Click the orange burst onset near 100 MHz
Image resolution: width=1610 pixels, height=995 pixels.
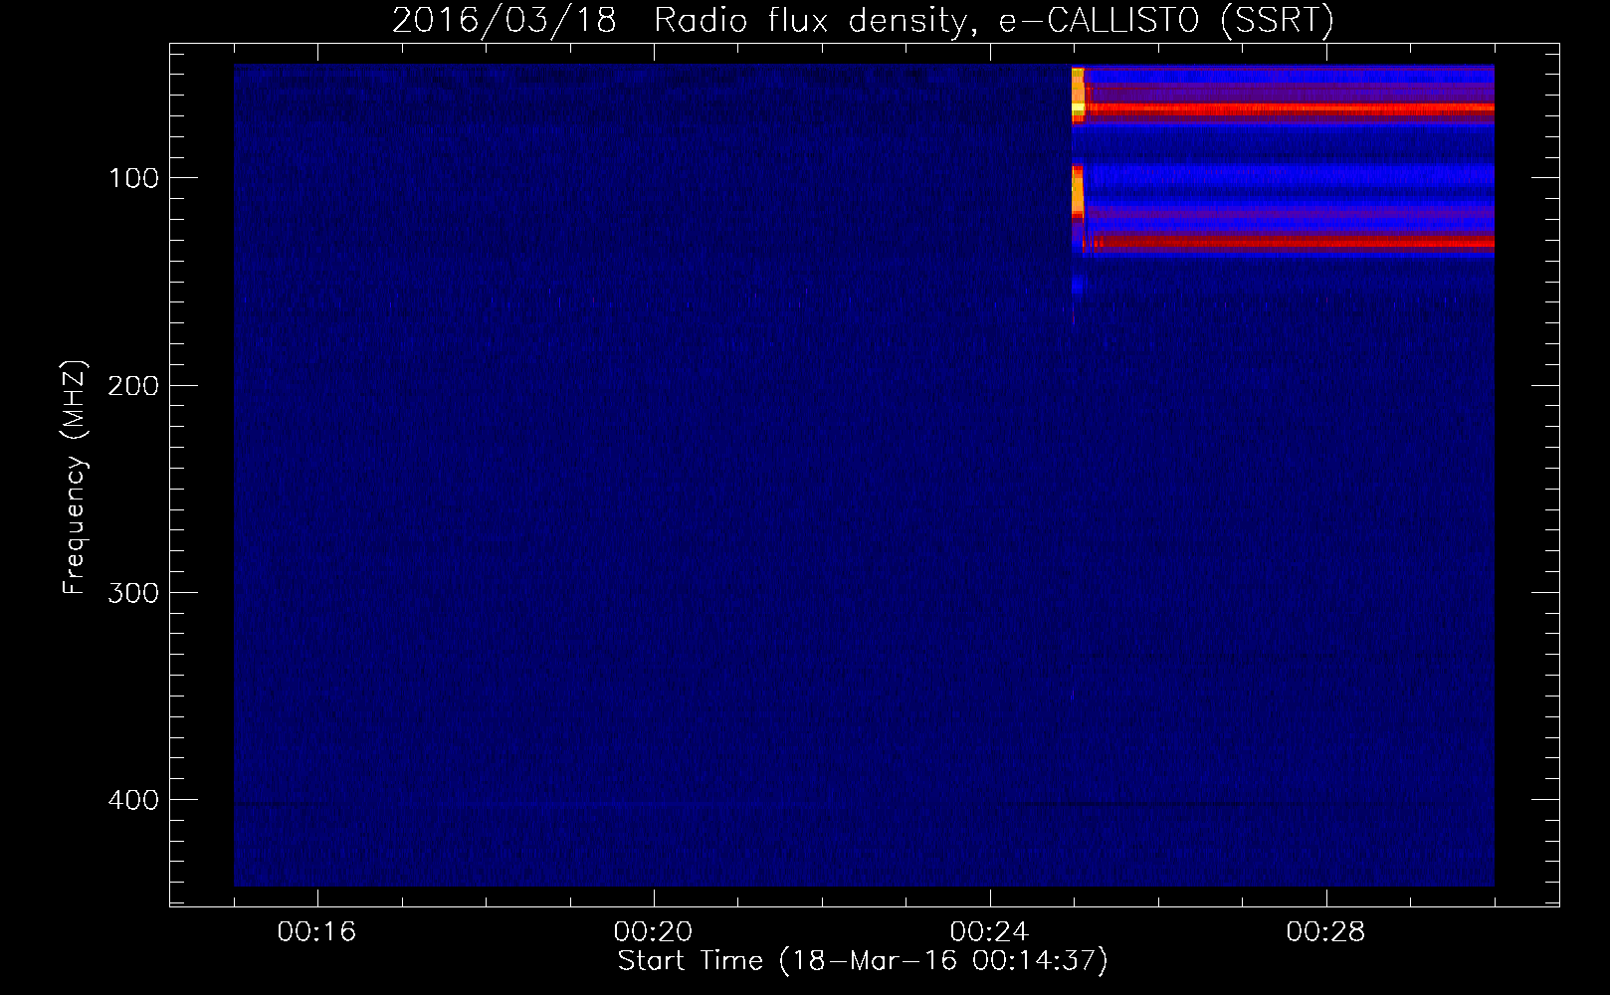(x=1077, y=193)
